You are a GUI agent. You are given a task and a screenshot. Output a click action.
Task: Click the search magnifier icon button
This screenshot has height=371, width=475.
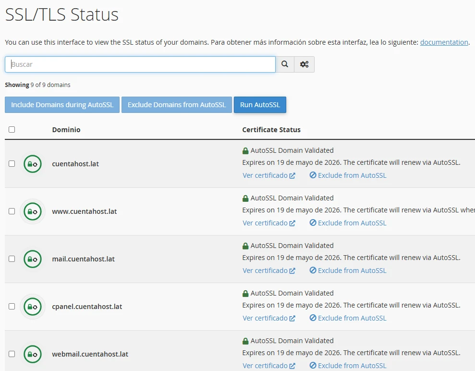pos(285,64)
